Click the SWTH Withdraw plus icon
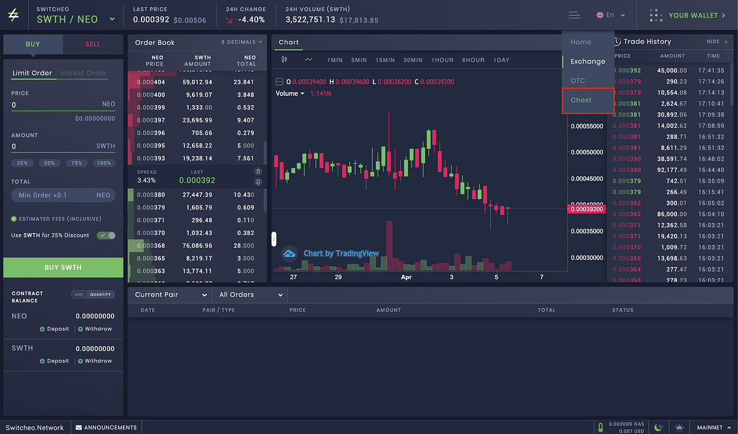The width and height of the screenshot is (738, 434). tap(81, 361)
